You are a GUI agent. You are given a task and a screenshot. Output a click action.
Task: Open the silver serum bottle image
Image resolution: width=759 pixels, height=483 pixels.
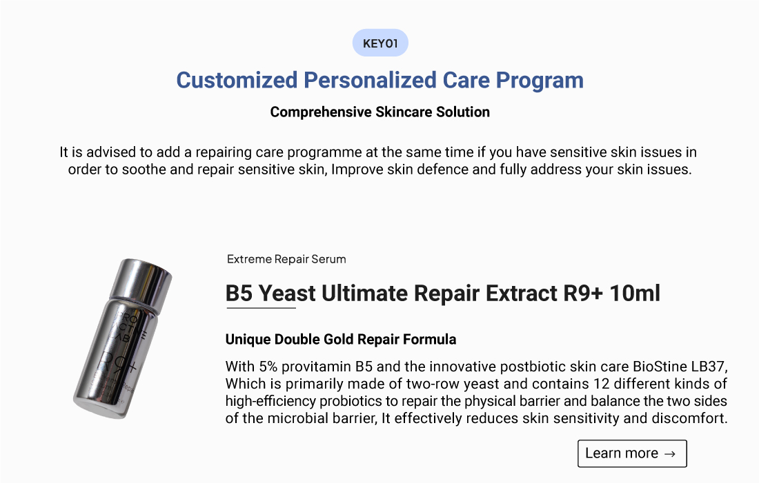pyautogui.click(x=122, y=338)
